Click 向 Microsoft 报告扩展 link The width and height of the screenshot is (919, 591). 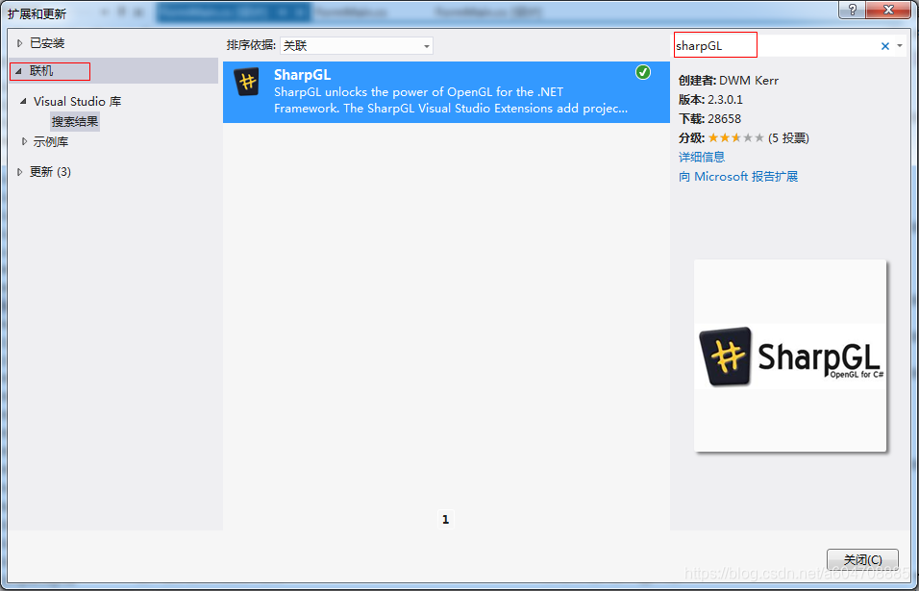click(738, 176)
